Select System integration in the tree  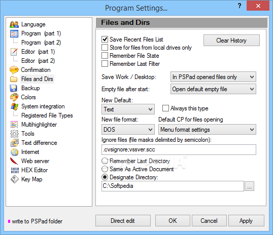(43, 106)
